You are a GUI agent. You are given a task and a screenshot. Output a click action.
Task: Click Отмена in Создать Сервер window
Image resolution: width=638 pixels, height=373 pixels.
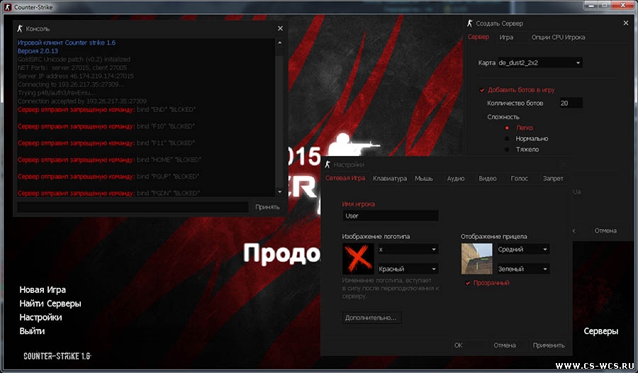pos(605,230)
